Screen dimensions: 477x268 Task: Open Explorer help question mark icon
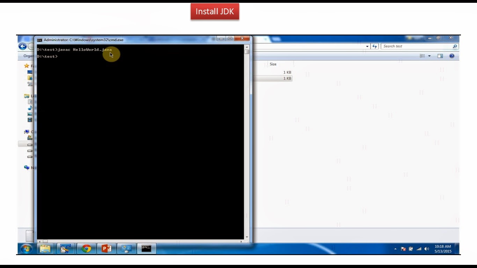point(452,56)
